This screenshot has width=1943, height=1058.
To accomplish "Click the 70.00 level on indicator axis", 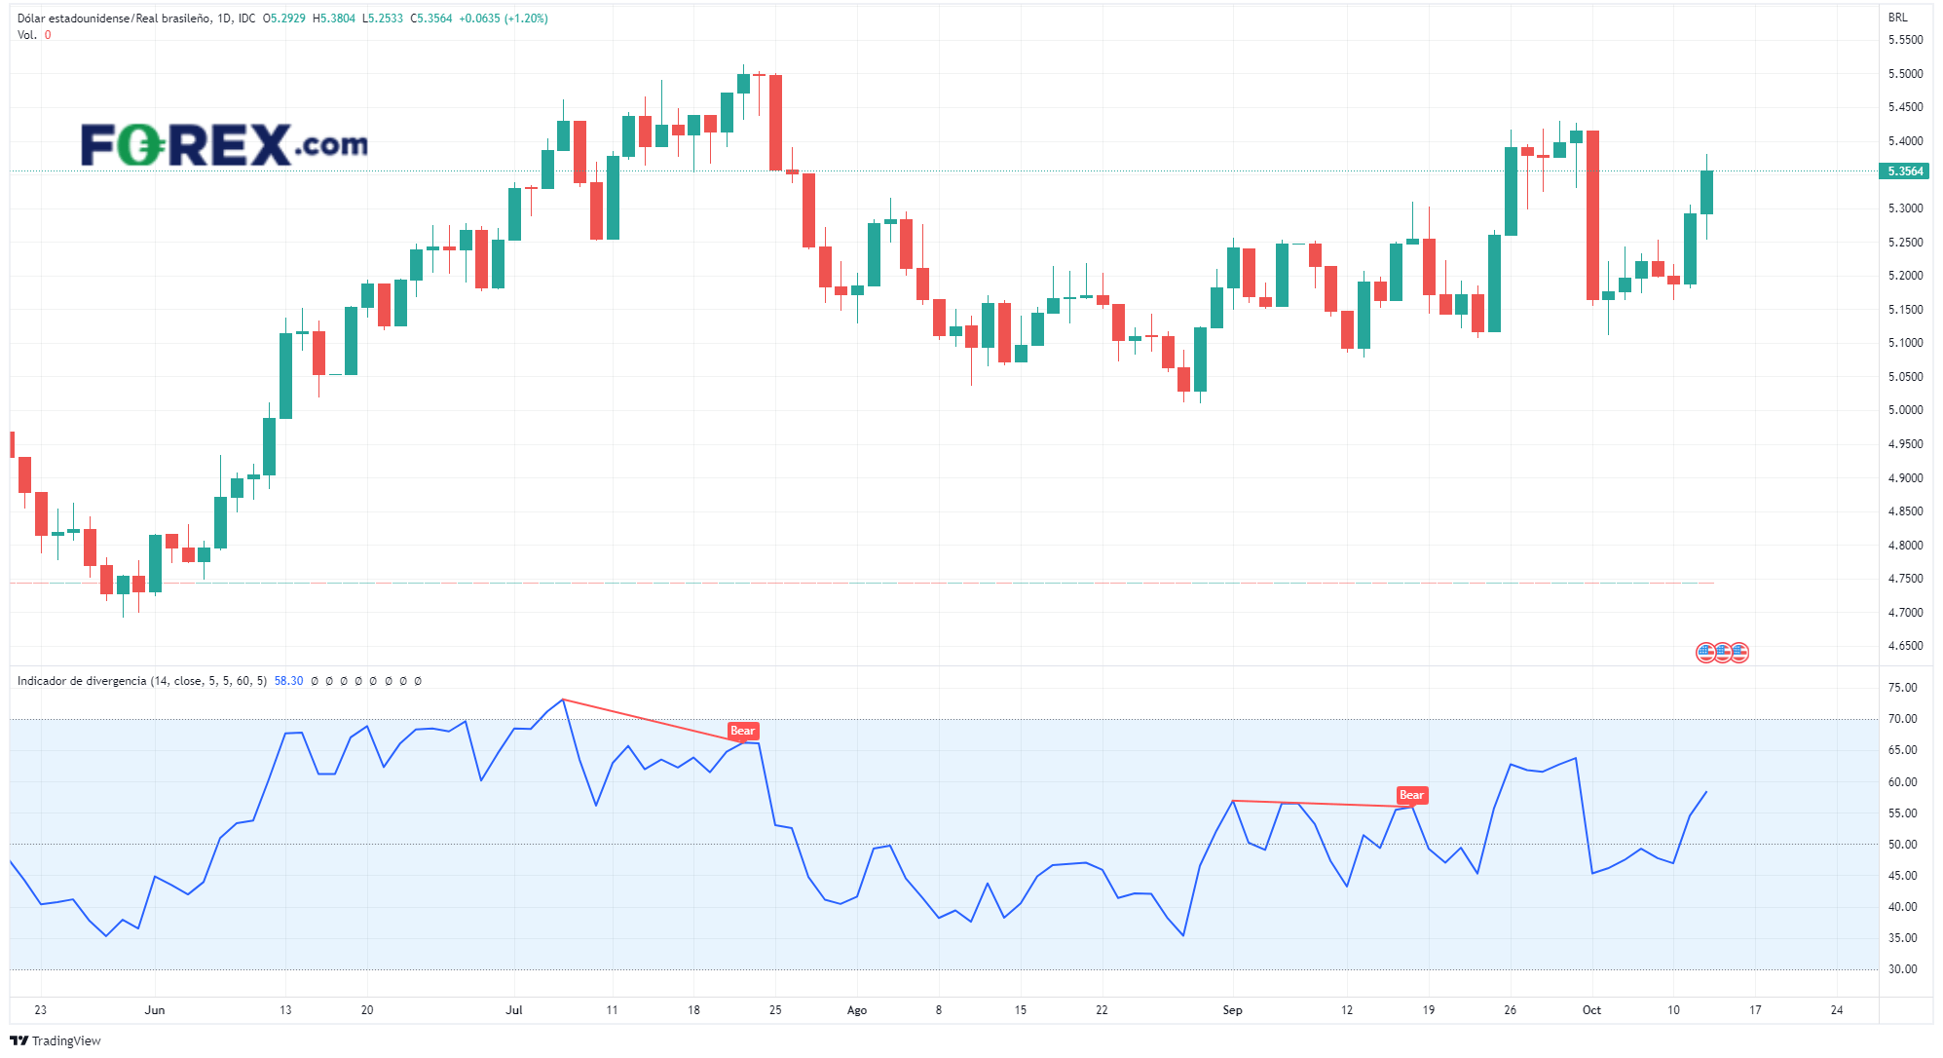I will pos(1902,719).
